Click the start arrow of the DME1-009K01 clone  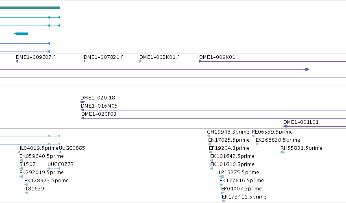(200, 61)
